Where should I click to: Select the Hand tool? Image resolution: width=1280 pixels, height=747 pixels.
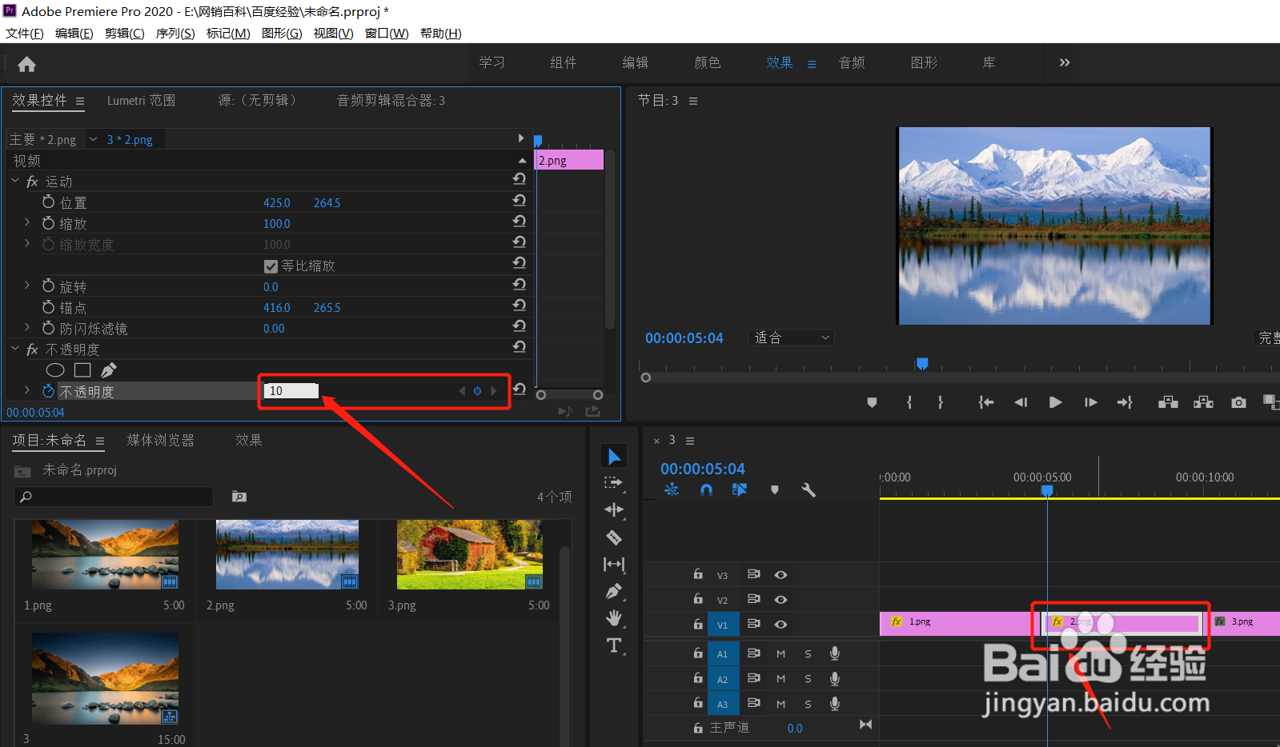pos(614,618)
